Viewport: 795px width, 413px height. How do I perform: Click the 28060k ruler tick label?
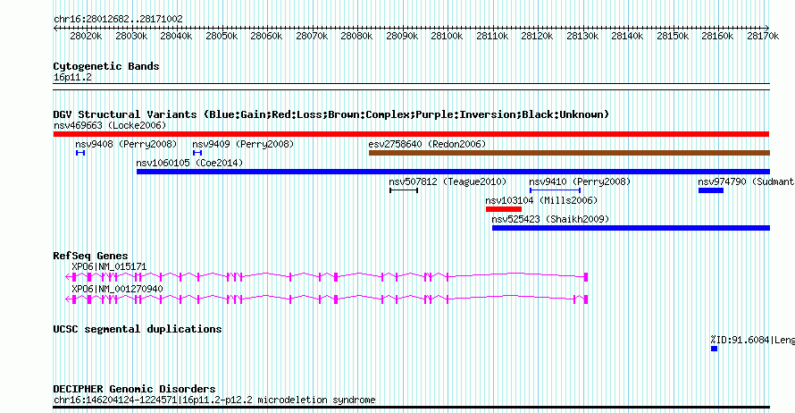pos(266,36)
